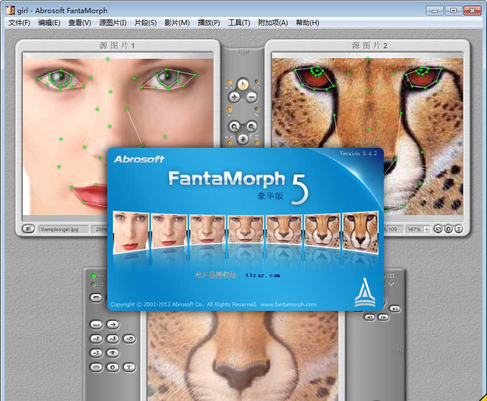Open image adjust gear icon in Source Image 2
The image size is (487, 401).
coord(448,229)
